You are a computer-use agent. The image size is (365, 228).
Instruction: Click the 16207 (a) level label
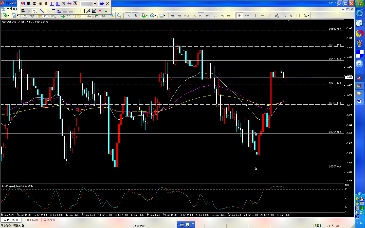click(335, 166)
